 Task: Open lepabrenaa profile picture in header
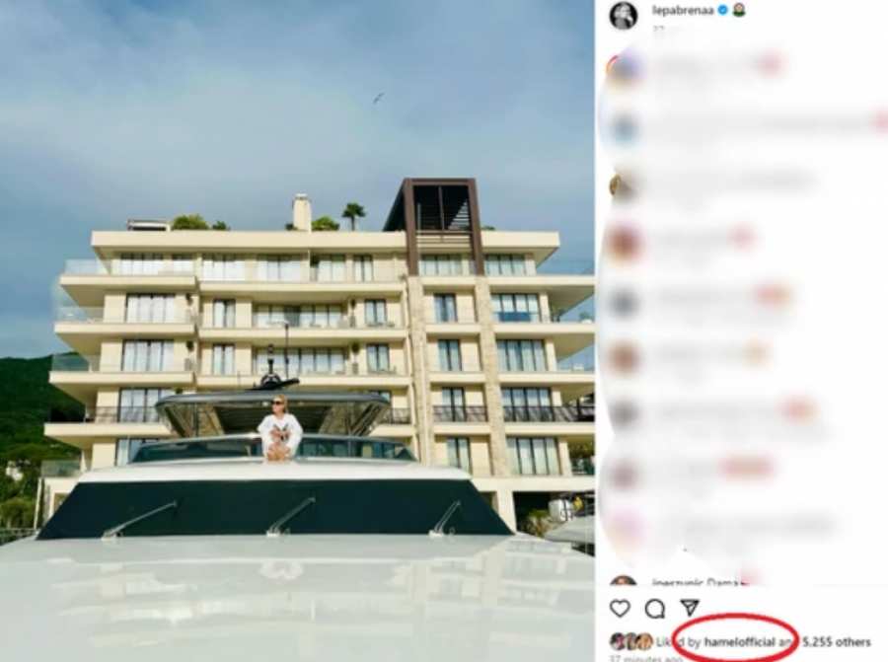click(624, 14)
